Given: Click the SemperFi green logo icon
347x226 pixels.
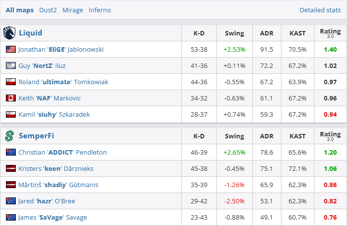Looking at the screenshot, I should (x=10, y=136).
